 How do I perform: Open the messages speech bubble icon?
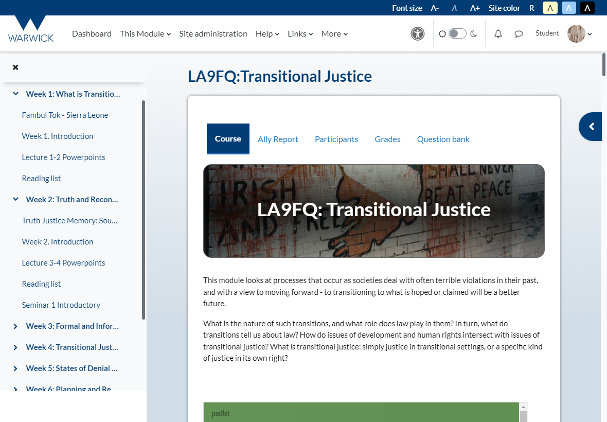click(519, 34)
